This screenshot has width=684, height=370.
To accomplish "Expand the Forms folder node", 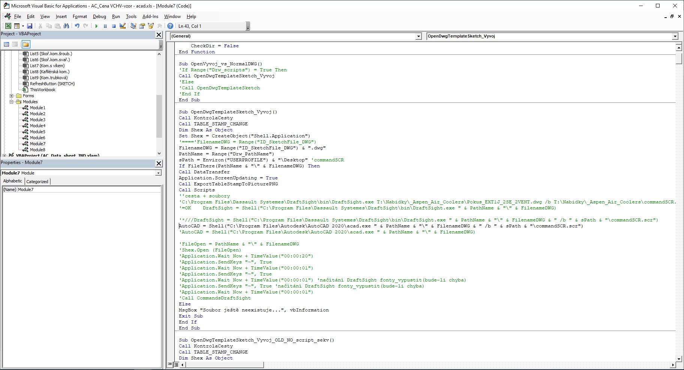I will [x=12, y=96].
